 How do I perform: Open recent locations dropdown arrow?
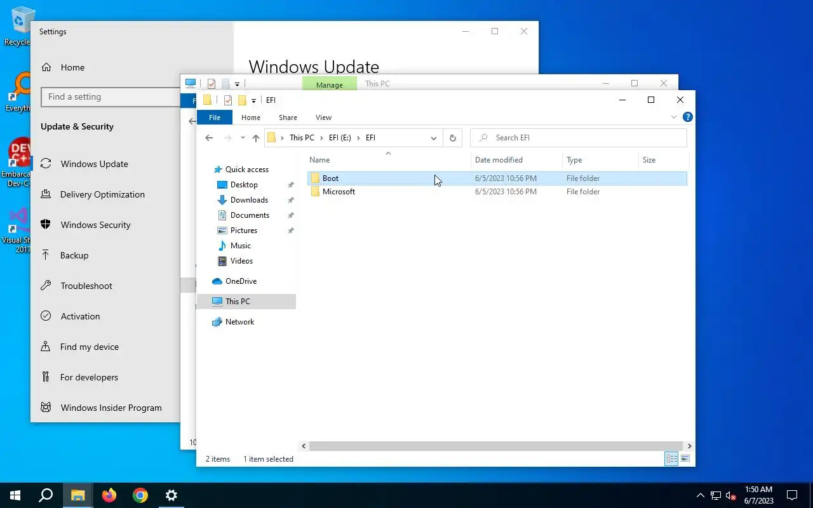click(243, 138)
